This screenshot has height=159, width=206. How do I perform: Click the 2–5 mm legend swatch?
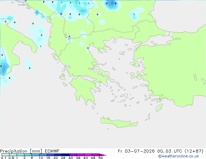[x=28, y=155]
